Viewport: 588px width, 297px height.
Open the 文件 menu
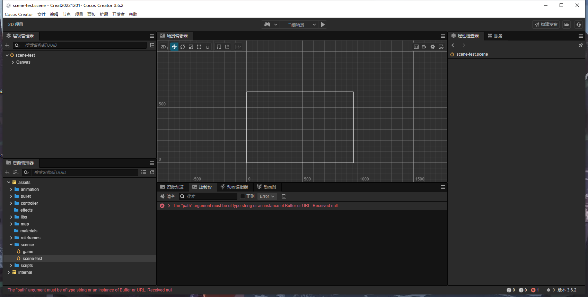[x=42, y=15]
